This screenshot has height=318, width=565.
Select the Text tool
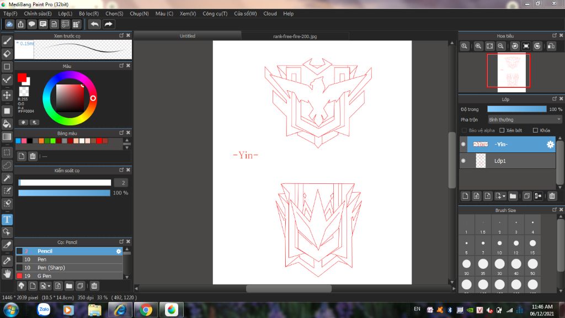point(7,220)
